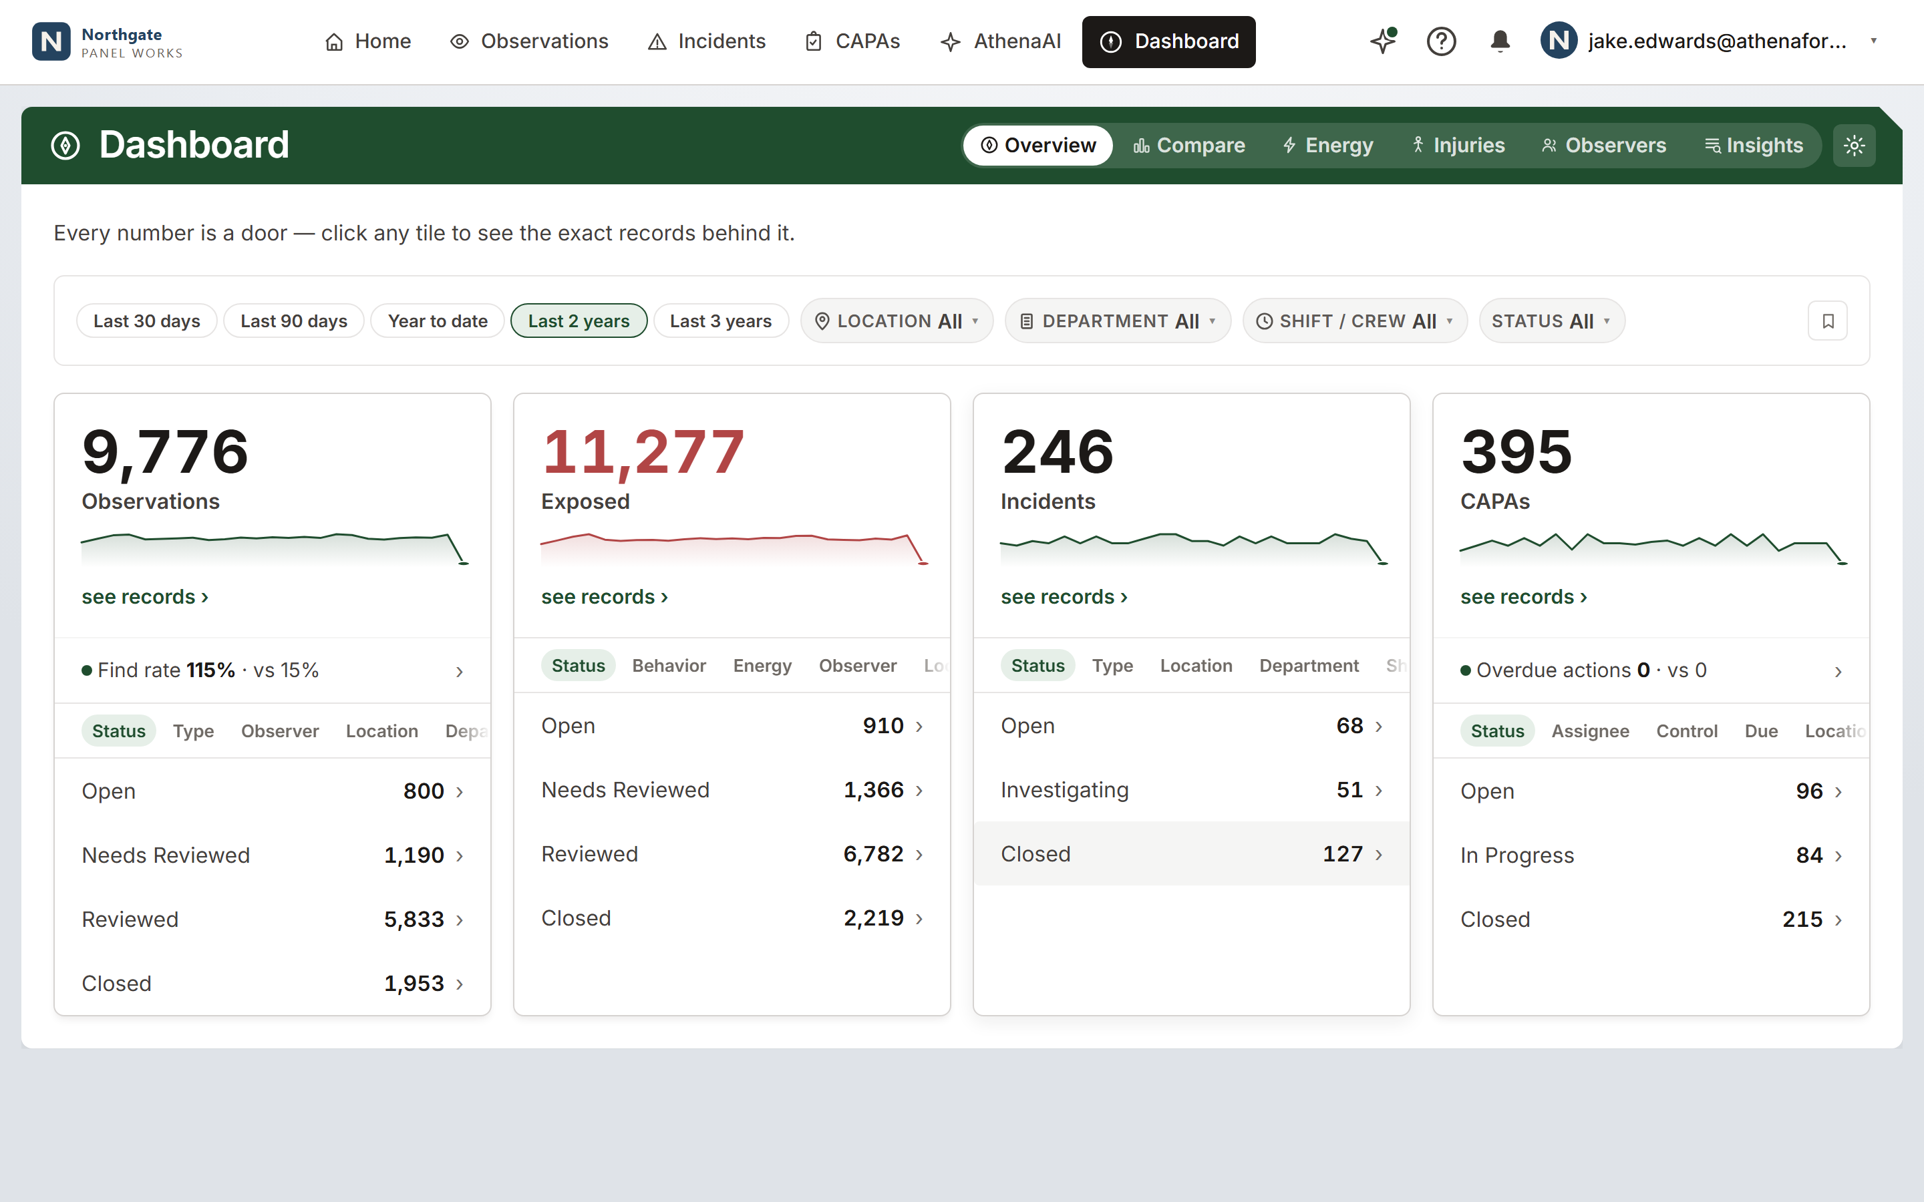Open CAPAs Closed 215 arrow

1838,921
